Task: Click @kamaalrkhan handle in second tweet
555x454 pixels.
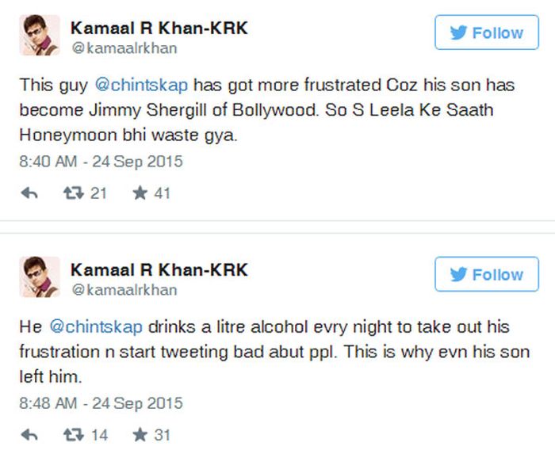Action: click(124, 290)
